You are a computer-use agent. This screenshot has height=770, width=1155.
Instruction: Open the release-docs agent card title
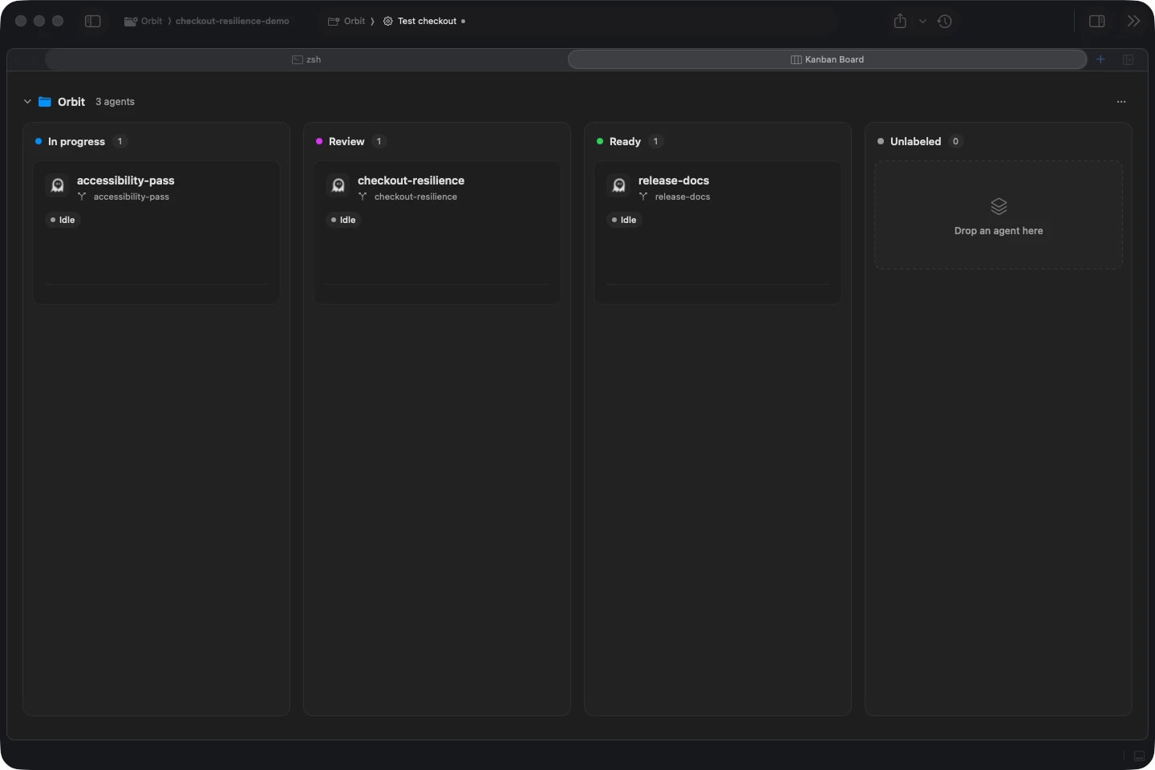tap(674, 180)
